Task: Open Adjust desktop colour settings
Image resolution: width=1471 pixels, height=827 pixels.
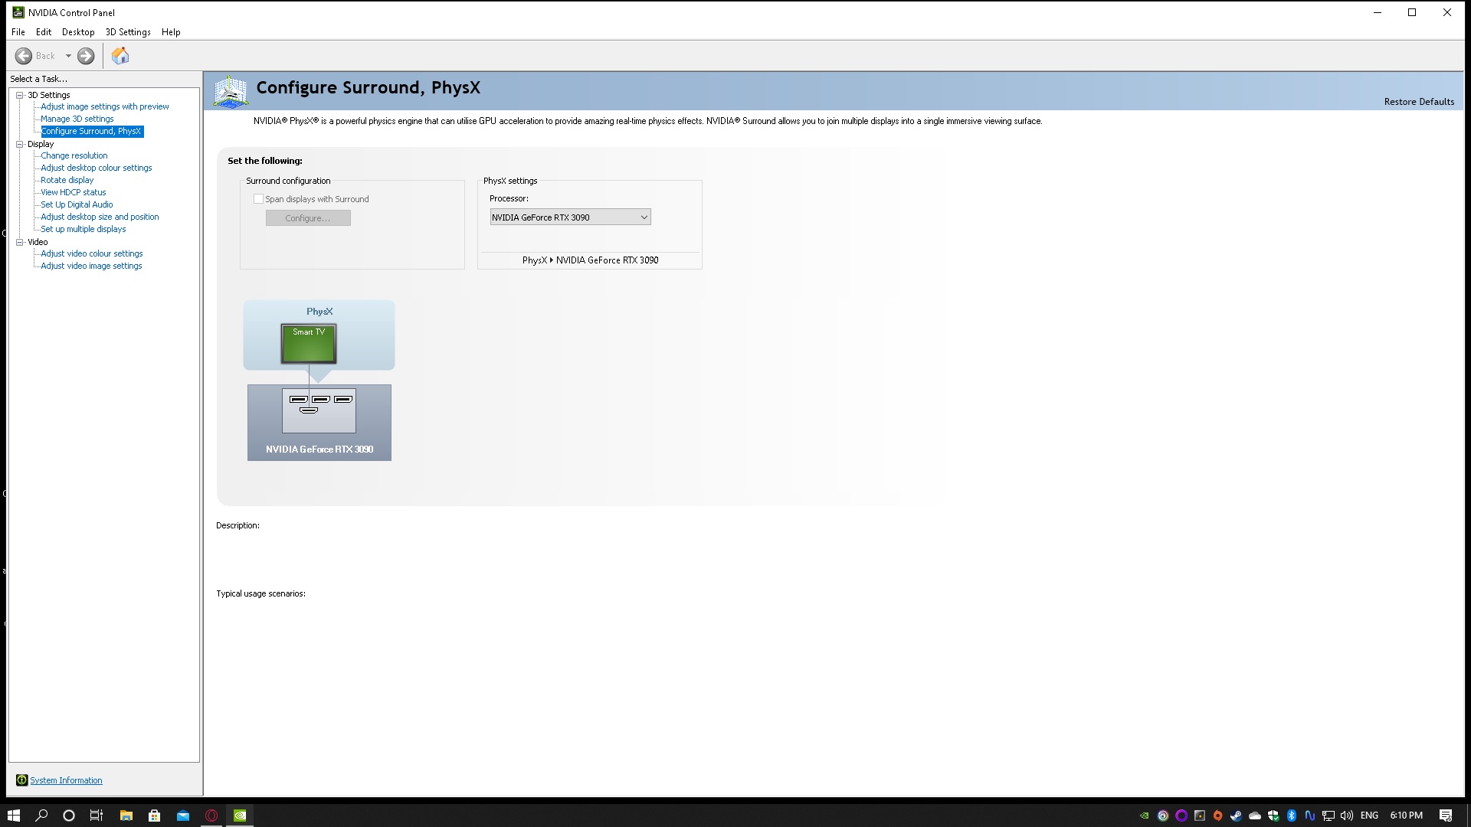Action: pyautogui.click(x=97, y=168)
